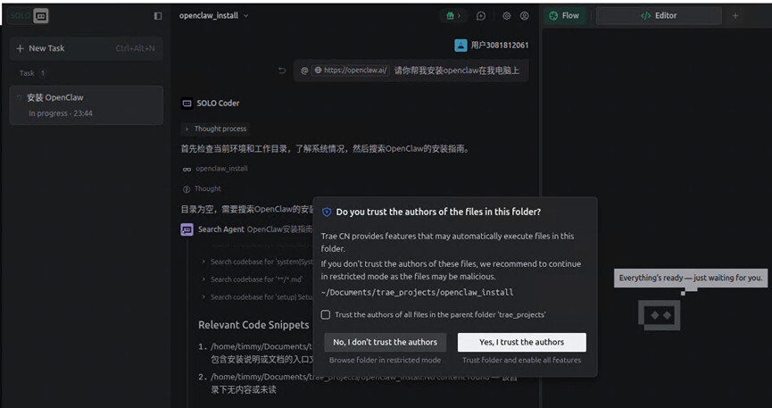The width and height of the screenshot is (772, 408).
Task: Click 'No, I don't trust the authors'
Action: 385,342
